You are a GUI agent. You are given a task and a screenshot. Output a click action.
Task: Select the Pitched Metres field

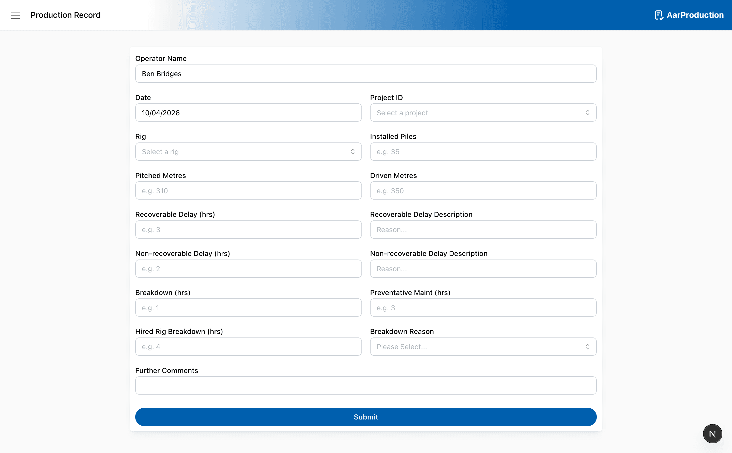(x=248, y=190)
